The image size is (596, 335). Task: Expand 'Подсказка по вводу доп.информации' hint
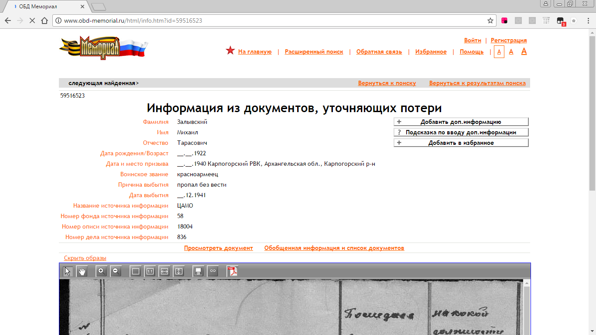461,132
